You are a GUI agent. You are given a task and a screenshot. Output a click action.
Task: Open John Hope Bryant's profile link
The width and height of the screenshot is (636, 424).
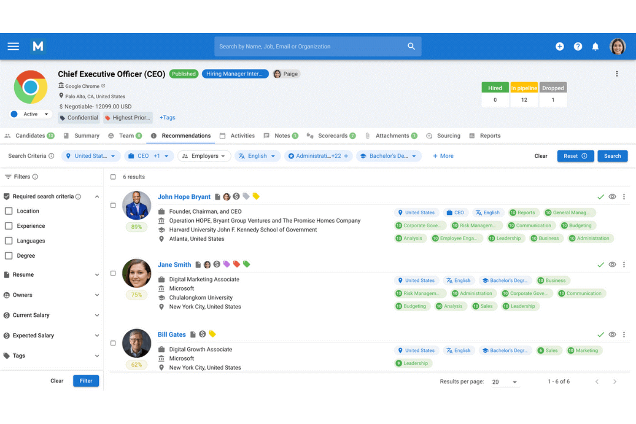click(184, 197)
